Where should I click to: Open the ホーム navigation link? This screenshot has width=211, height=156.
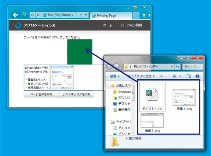pyautogui.click(x=108, y=25)
